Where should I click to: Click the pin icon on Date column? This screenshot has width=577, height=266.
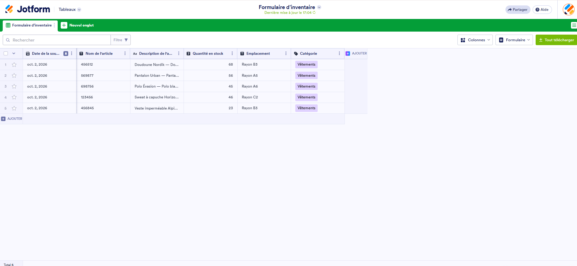(66, 54)
